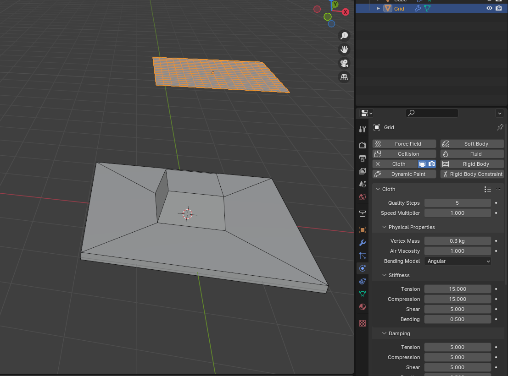Toggle Cloth show in viewport button
Image resolution: width=508 pixels, height=376 pixels.
point(422,164)
